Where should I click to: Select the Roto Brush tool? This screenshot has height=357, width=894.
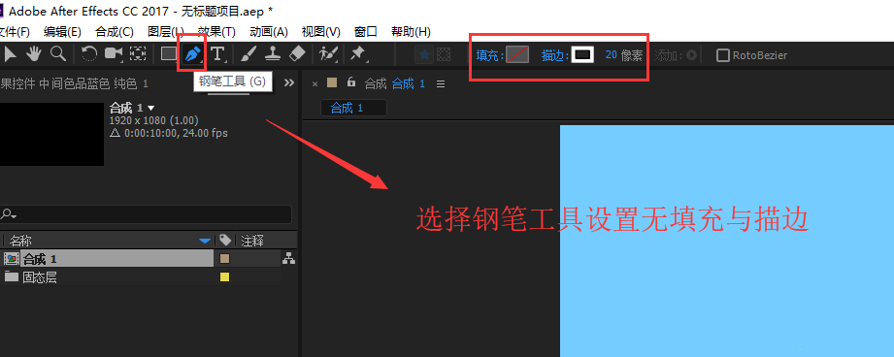328,54
